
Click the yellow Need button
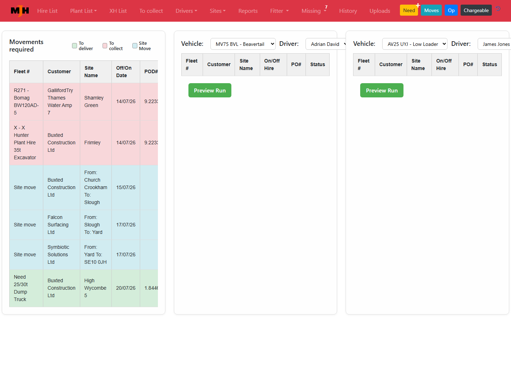409,10
